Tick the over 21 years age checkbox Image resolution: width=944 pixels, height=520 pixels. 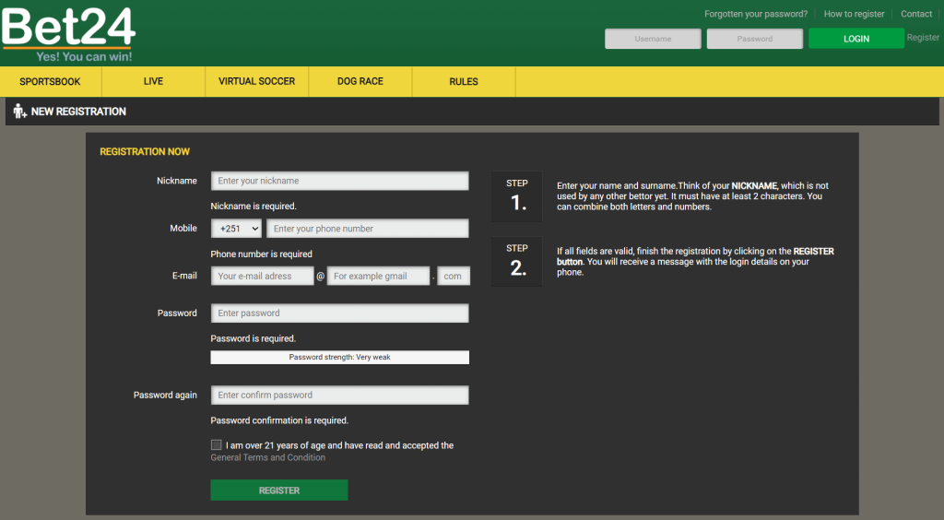(216, 444)
